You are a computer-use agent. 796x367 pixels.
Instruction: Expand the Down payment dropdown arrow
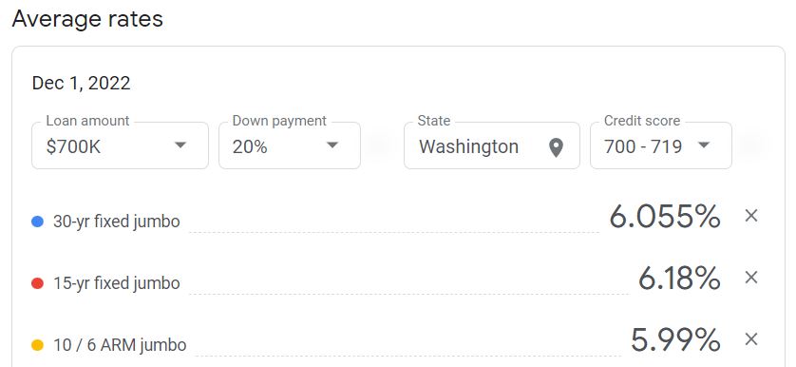point(332,145)
